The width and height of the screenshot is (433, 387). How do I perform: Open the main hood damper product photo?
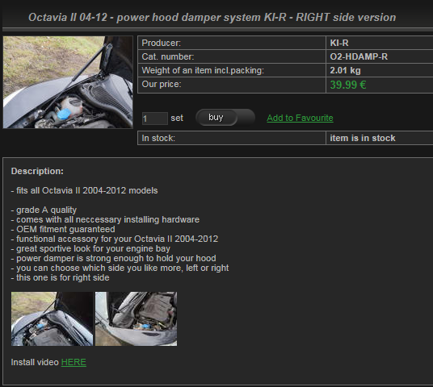[68, 82]
